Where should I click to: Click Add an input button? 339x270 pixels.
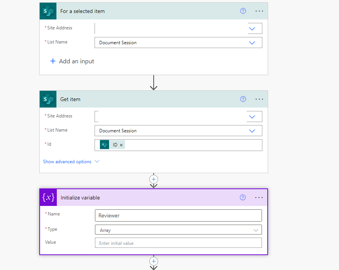[x=72, y=61]
